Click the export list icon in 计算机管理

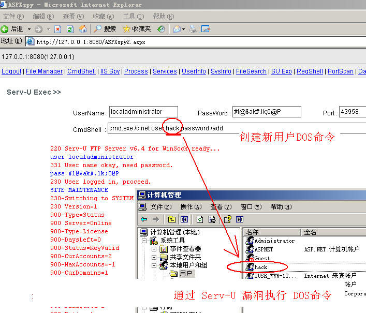[x=212, y=219]
